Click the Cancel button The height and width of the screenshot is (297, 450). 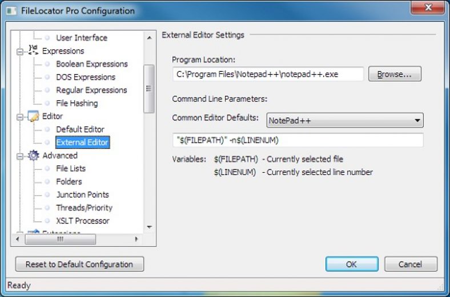411,264
